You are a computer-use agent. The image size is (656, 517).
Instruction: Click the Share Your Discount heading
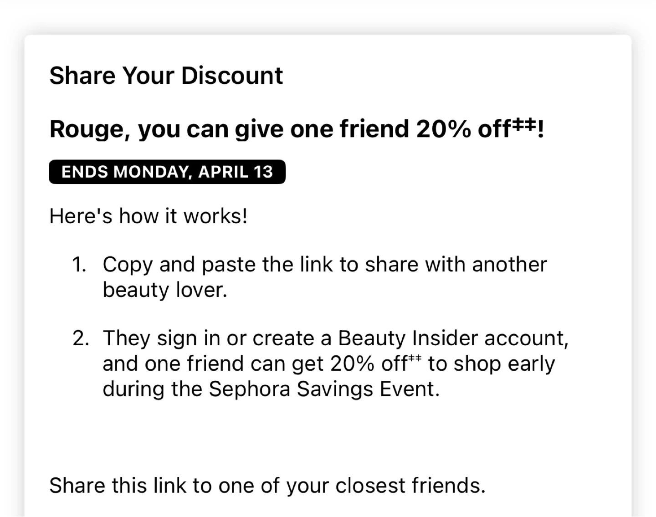click(x=166, y=76)
